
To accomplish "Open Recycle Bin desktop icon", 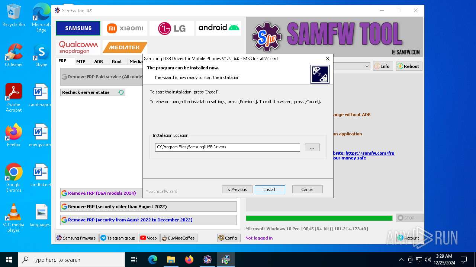I will click(14, 16).
